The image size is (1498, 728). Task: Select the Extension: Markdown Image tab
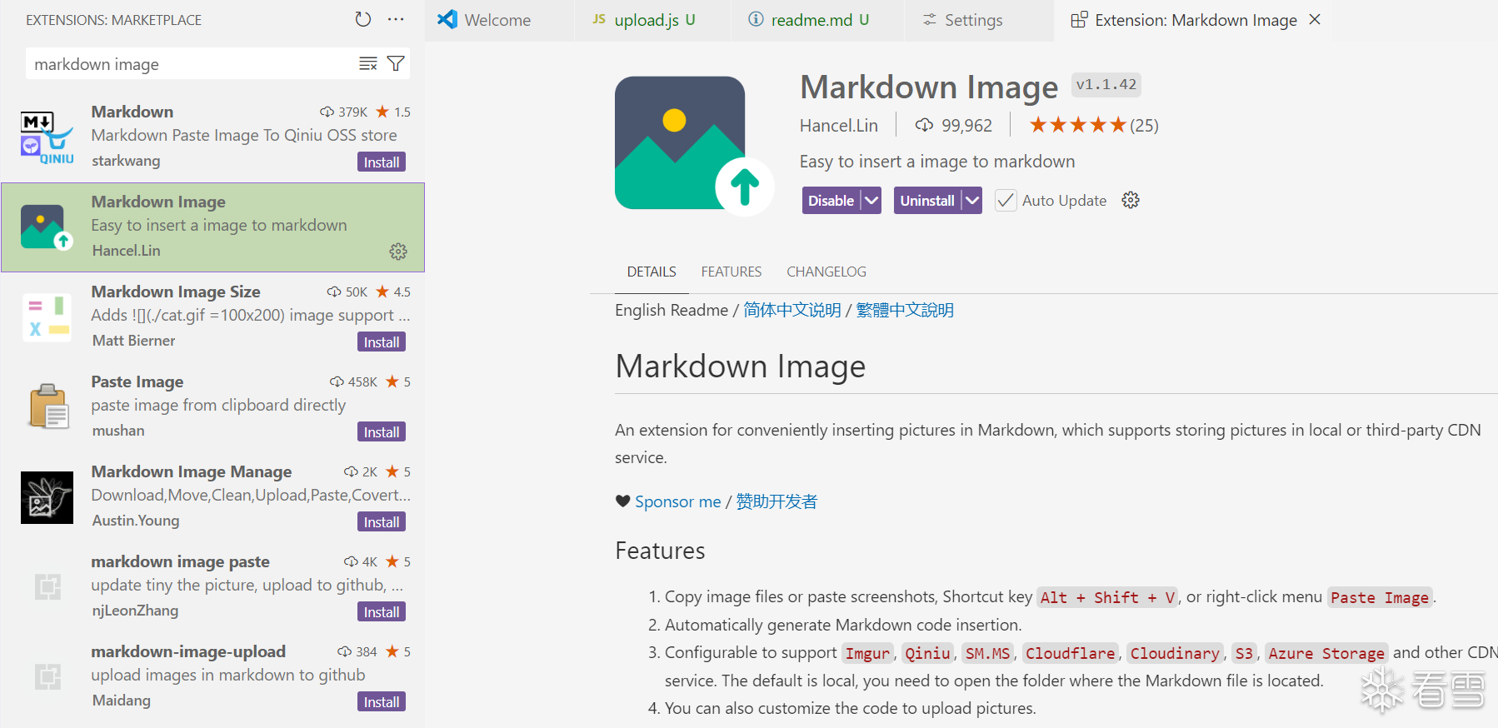(1196, 20)
